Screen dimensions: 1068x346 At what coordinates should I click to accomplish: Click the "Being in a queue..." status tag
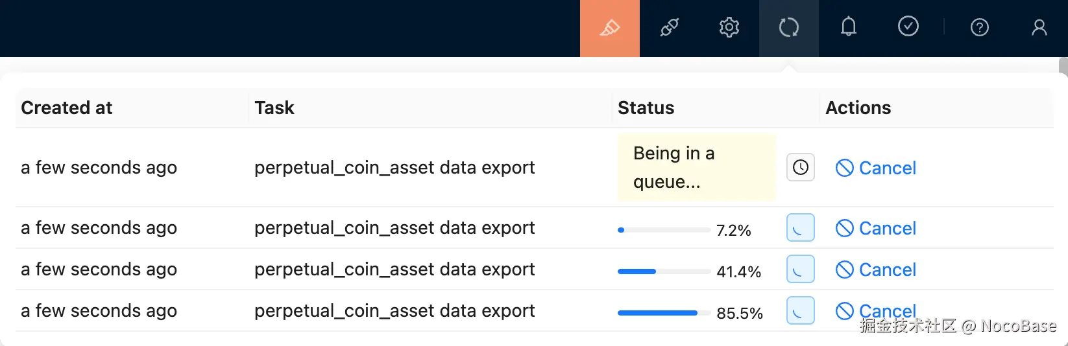(x=696, y=168)
